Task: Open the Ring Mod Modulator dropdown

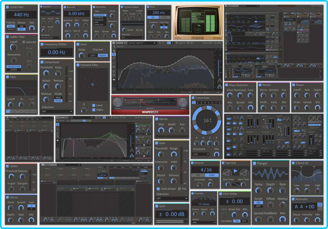Action: click(50, 38)
